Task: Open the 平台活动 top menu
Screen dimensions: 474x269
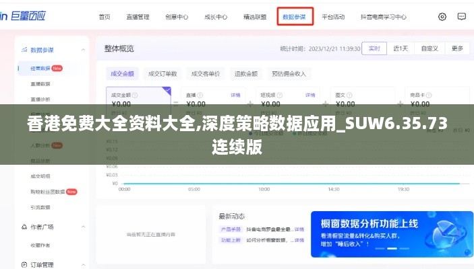Action: click(x=333, y=17)
